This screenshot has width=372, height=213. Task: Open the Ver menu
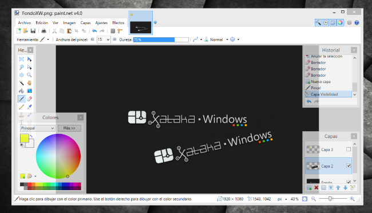pos(56,22)
